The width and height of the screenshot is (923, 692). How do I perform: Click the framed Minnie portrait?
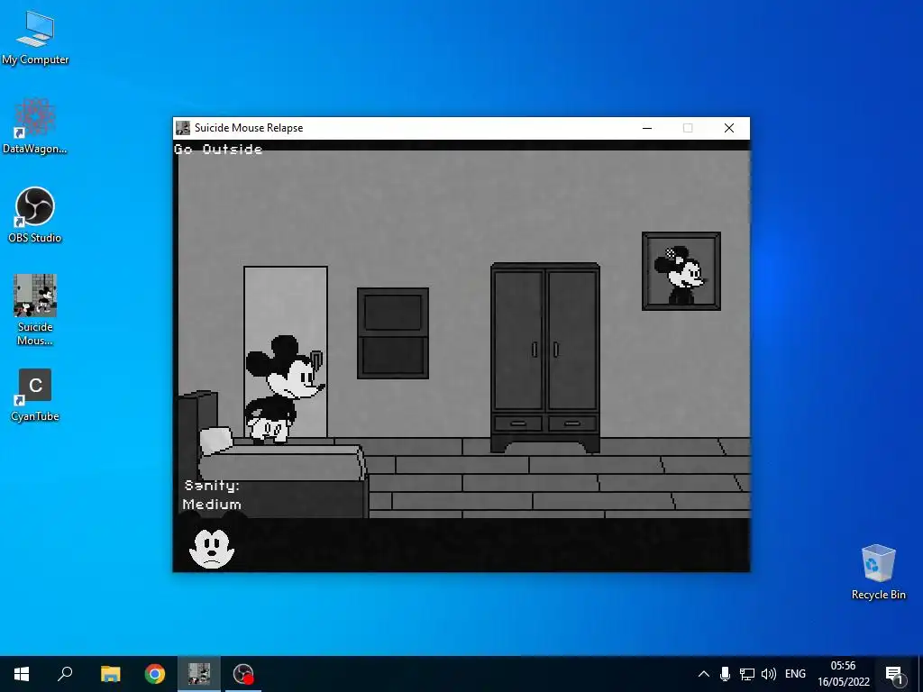tap(681, 270)
